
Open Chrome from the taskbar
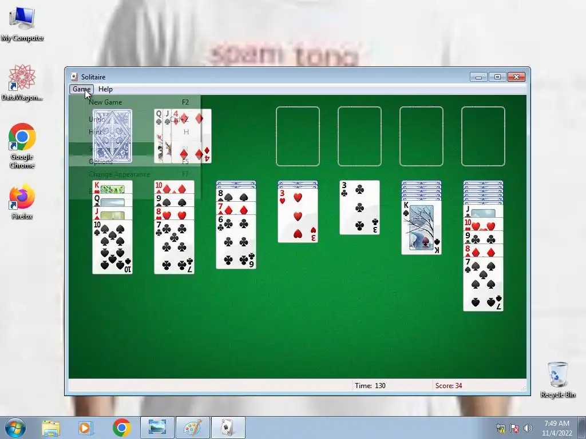[x=121, y=428]
